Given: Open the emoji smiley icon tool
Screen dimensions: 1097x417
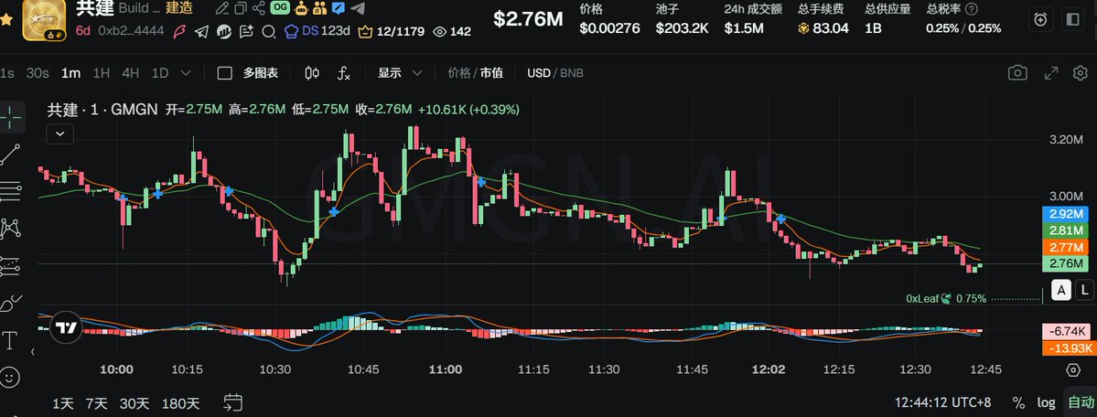Looking at the screenshot, I should coord(10,378).
